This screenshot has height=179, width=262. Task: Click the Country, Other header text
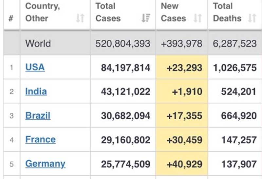[x=43, y=12]
